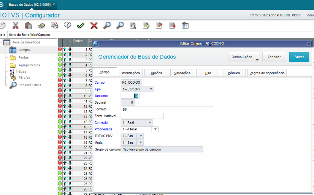Select Consulta Office in the left tree
The image size is (314, 195).
pos(30,85)
